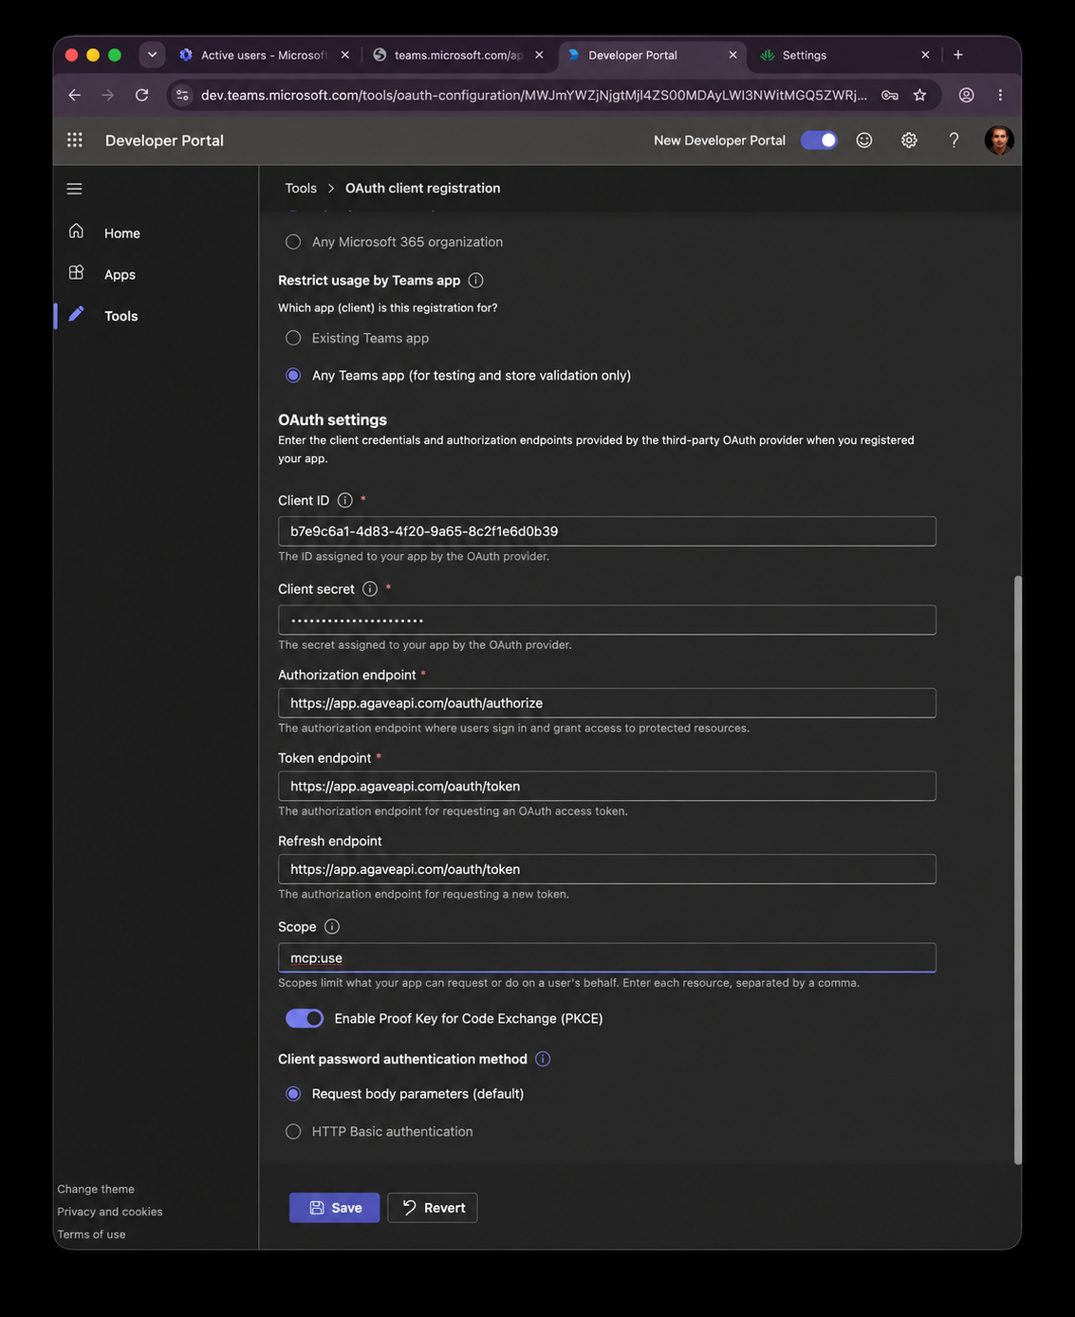The height and width of the screenshot is (1317, 1075).
Task: Show the Client ID info tooltip
Action: (x=345, y=500)
